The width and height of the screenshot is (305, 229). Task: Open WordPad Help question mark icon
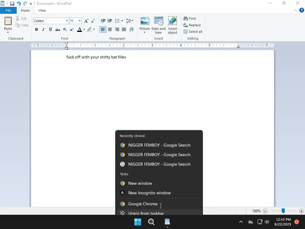click(301, 10)
